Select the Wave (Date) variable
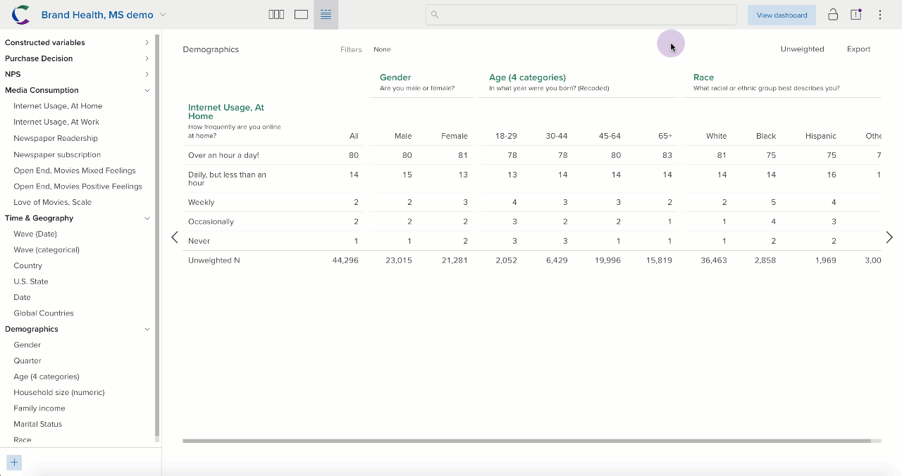902x476 pixels. click(x=35, y=234)
